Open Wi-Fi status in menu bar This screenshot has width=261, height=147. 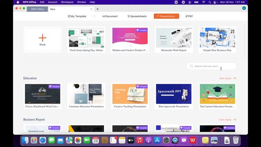pos(203,2)
